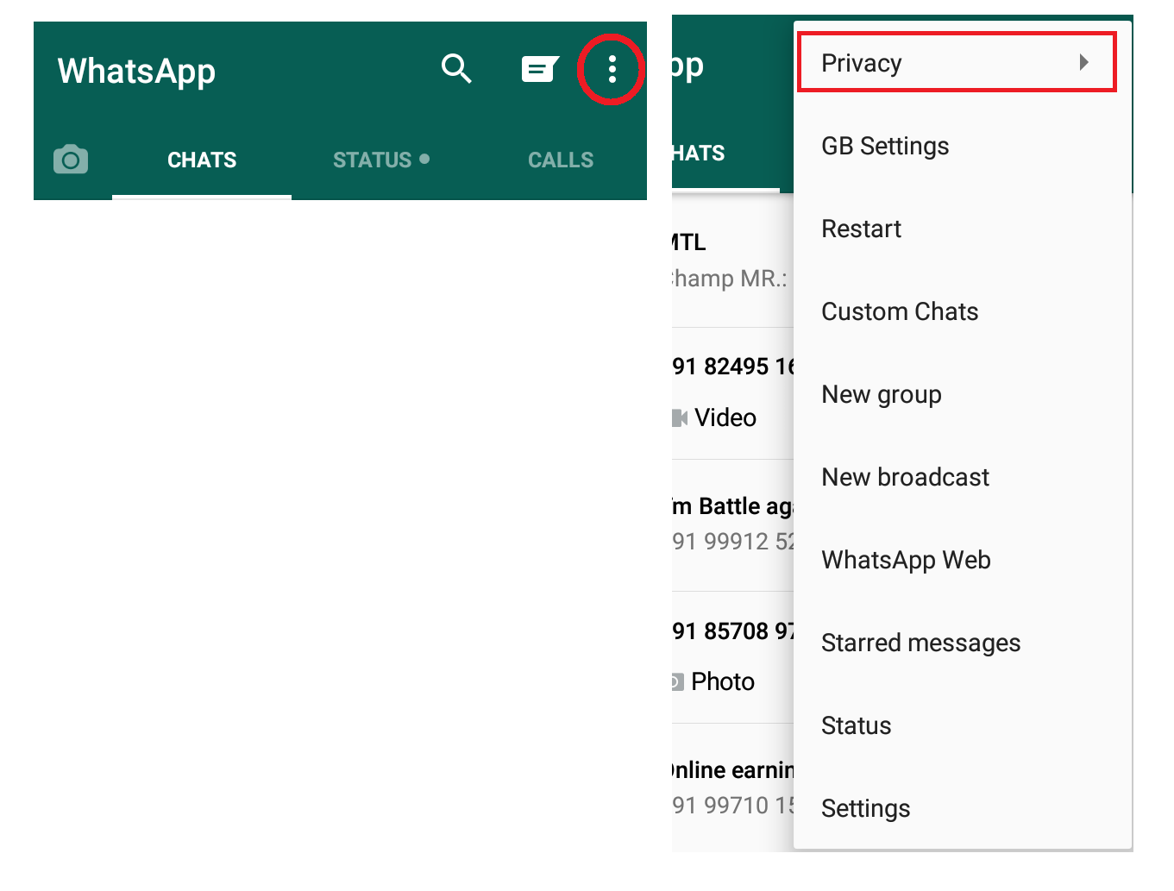Viewport: 1174px width, 891px height.
Task: Open the camera tab icon
Action: click(71, 160)
